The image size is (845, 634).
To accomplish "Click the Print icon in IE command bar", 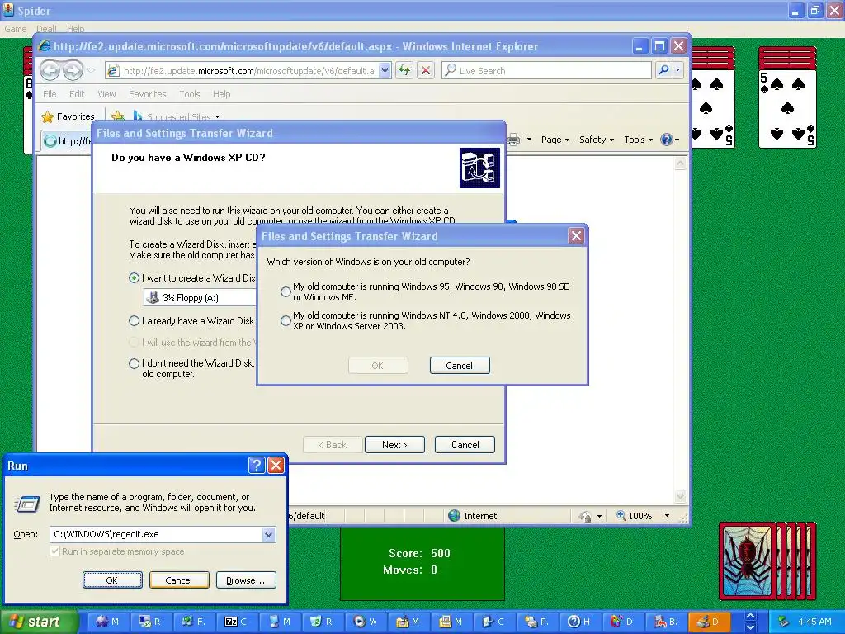I will [514, 140].
